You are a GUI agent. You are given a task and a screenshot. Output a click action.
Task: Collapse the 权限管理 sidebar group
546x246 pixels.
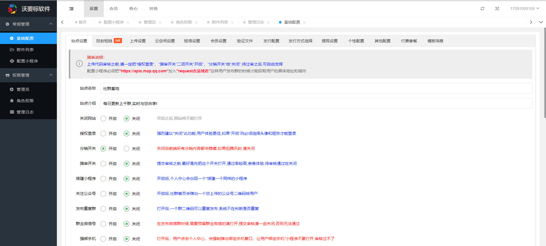pyautogui.click(x=28, y=75)
